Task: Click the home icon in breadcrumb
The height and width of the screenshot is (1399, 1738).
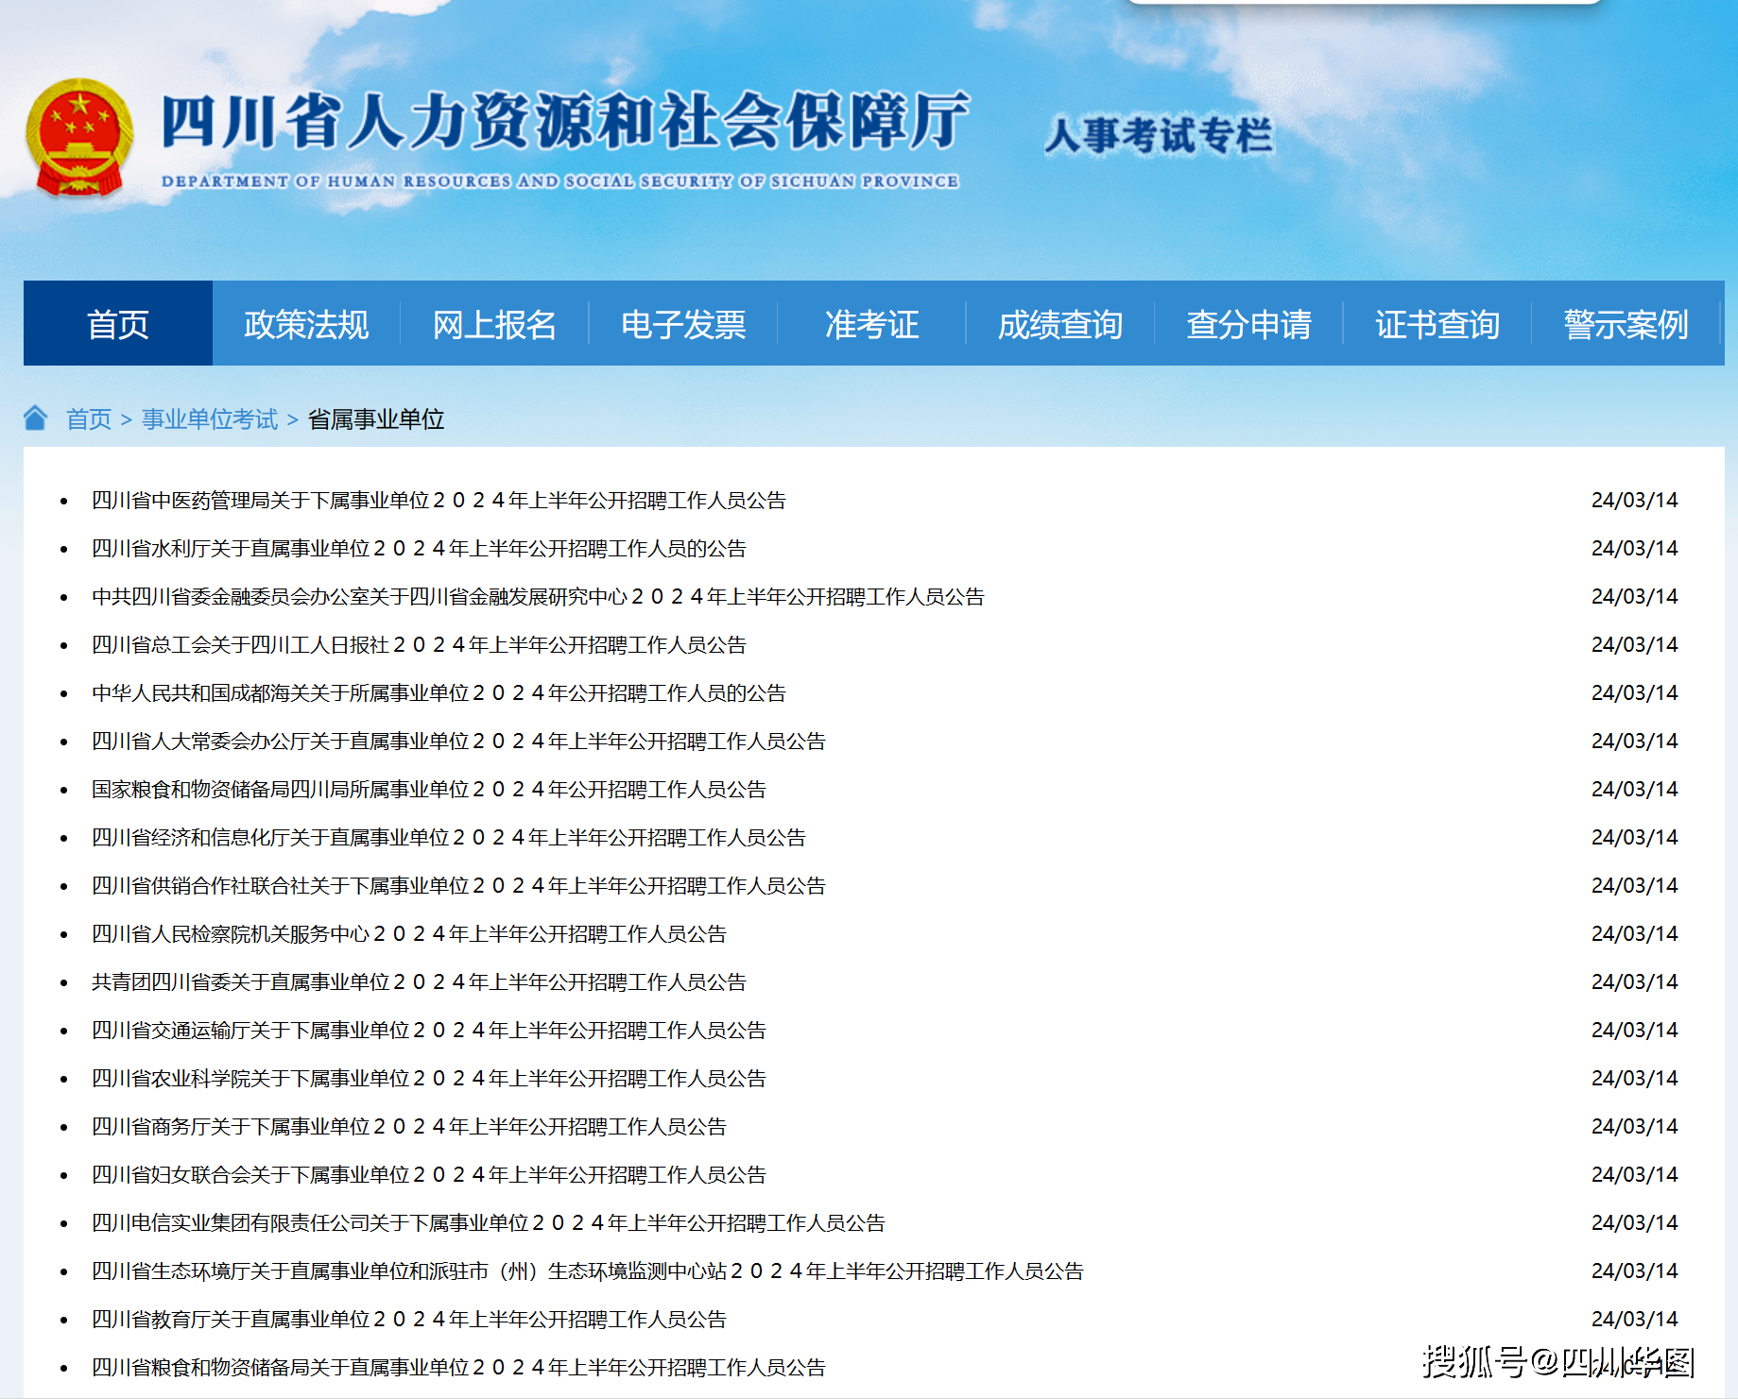Action: 36,418
